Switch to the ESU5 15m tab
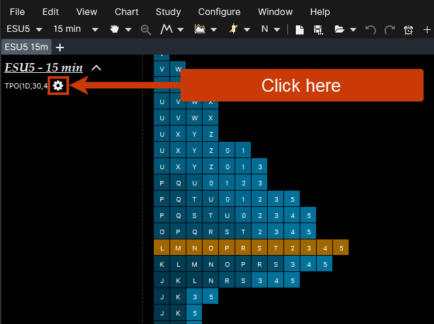Screen dimensions: 434x324 [x=25, y=47]
